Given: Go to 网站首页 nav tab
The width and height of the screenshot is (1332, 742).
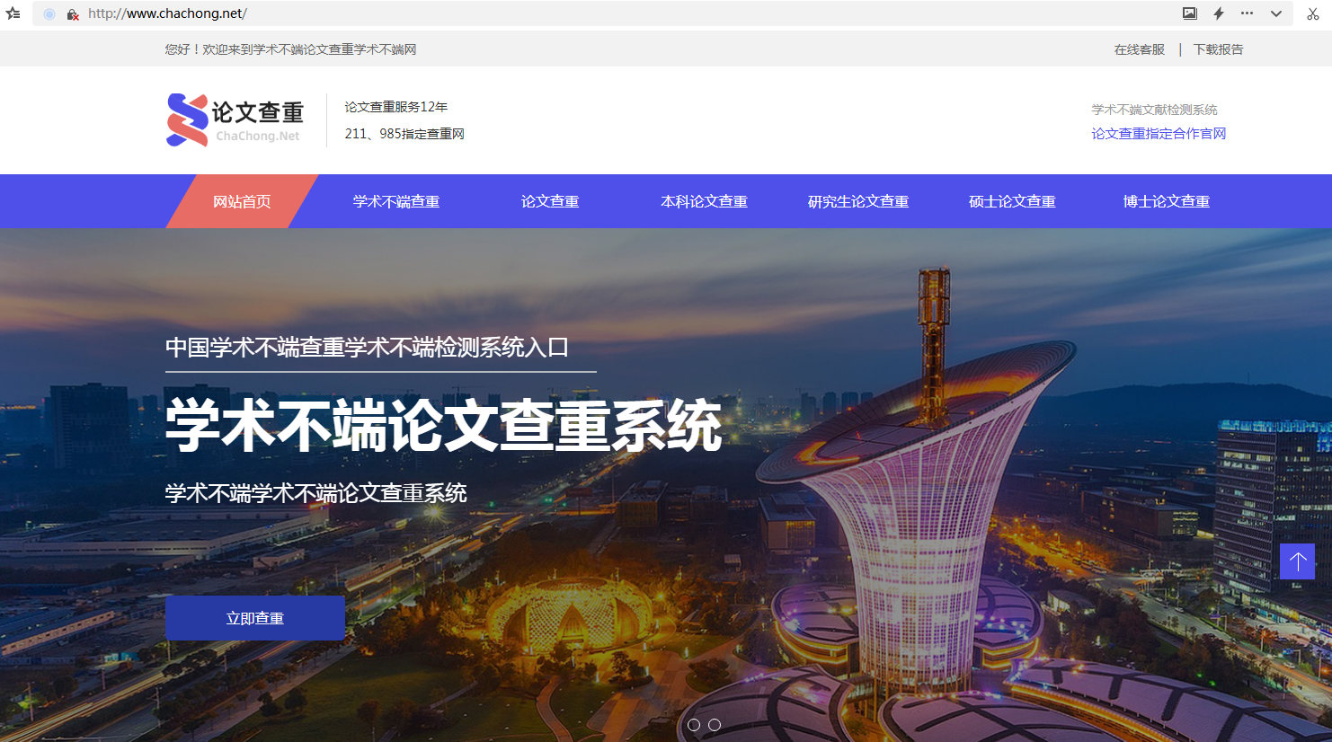Looking at the screenshot, I should (x=242, y=201).
